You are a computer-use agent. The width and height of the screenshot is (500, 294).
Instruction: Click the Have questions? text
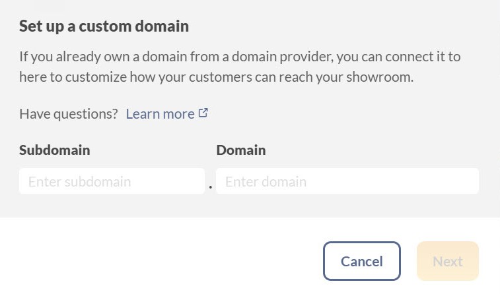69,113
